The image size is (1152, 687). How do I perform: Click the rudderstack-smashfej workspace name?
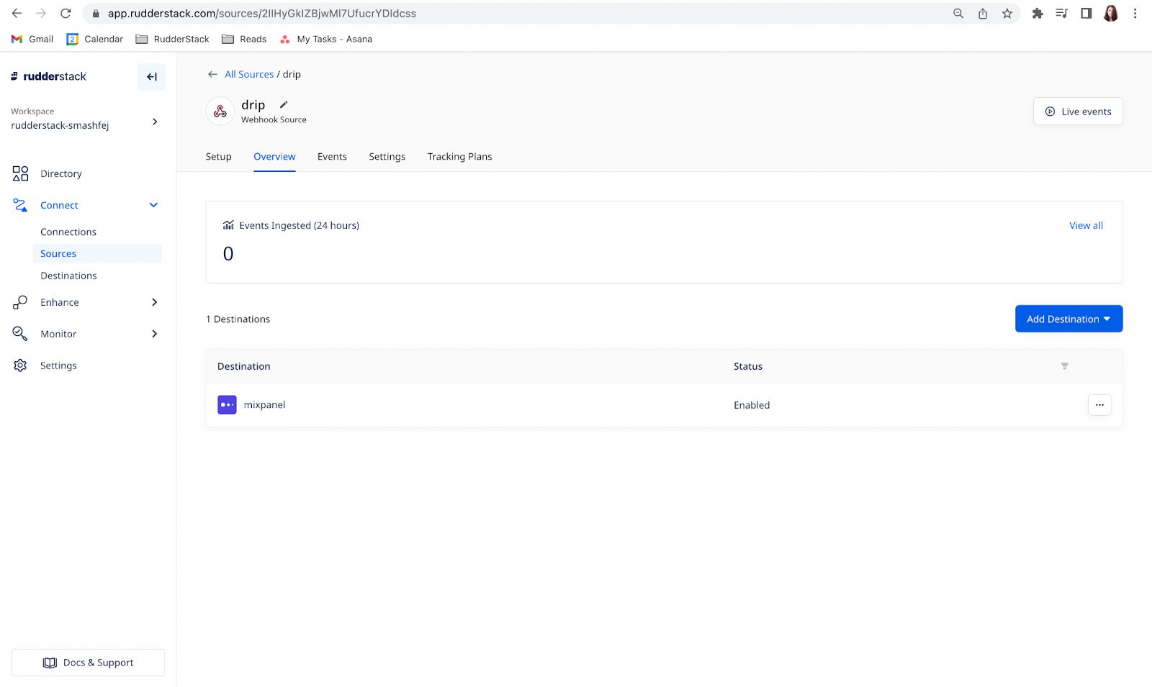tap(60, 125)
